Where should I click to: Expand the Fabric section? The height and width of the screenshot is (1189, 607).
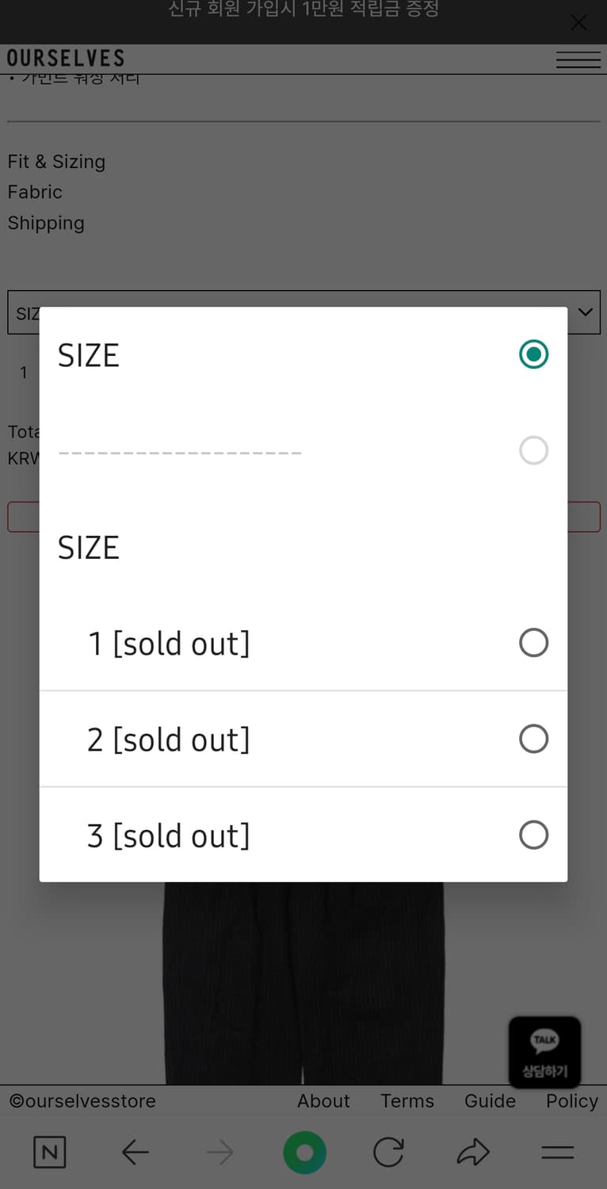point(35,192)
